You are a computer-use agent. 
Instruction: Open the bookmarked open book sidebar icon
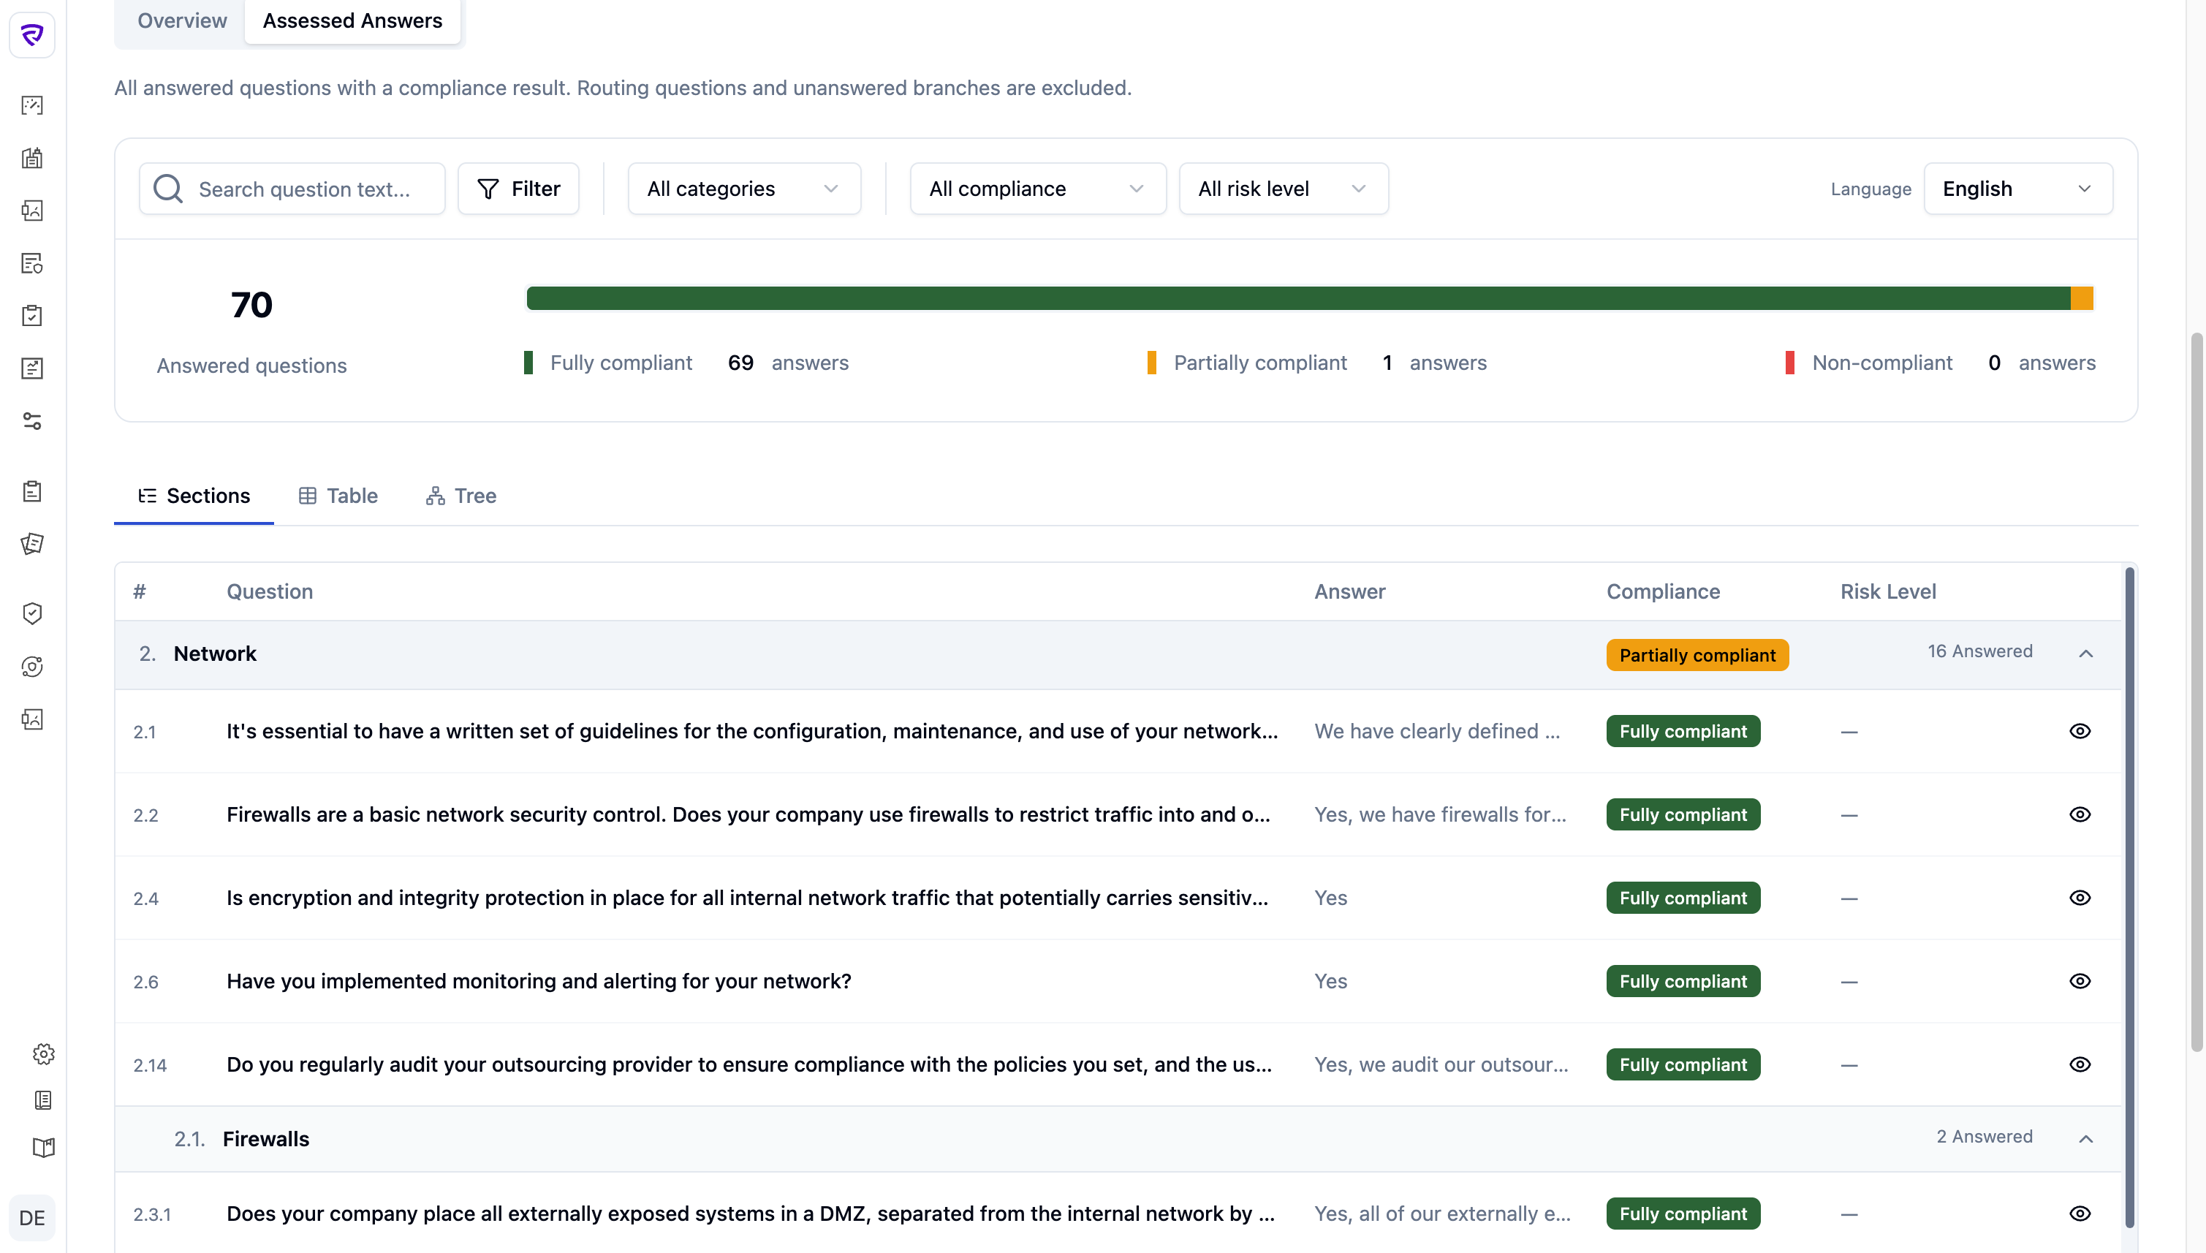tap(43, 1147)
